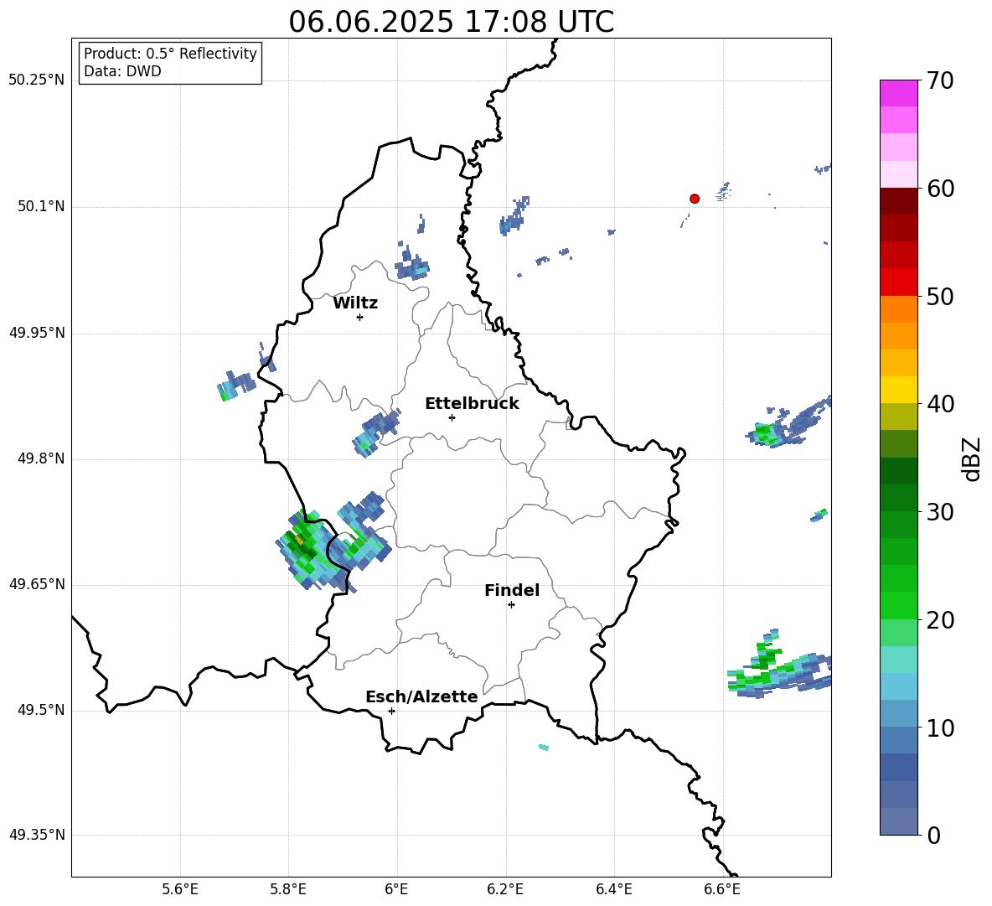Screen dimensions: 992x906
Task: Click the 30 value on colorbar
Action: point(940,512)
